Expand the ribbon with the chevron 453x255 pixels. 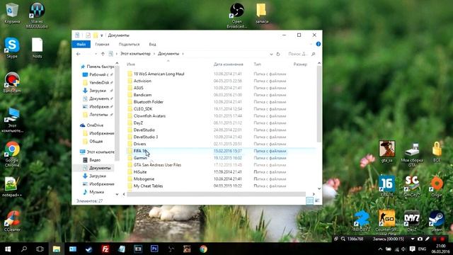pyautogui.click(x=311, y=44)
